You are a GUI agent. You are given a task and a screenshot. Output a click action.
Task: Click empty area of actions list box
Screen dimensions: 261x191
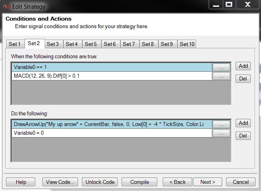click(x=121, y=149)
